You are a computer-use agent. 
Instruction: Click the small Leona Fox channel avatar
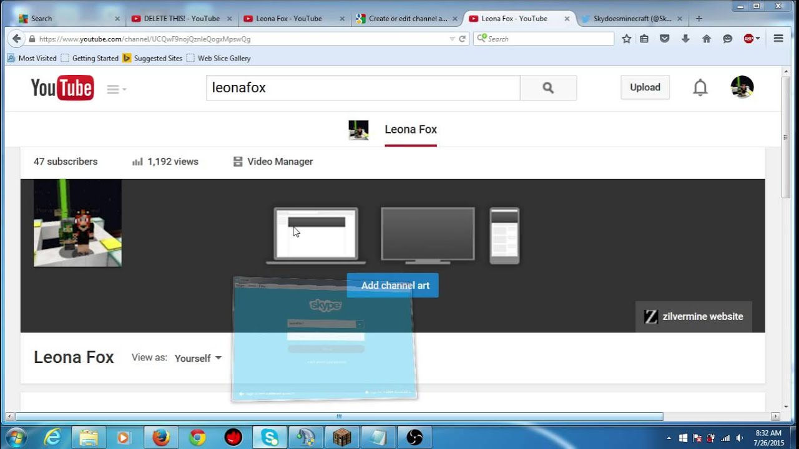(358, 130)
